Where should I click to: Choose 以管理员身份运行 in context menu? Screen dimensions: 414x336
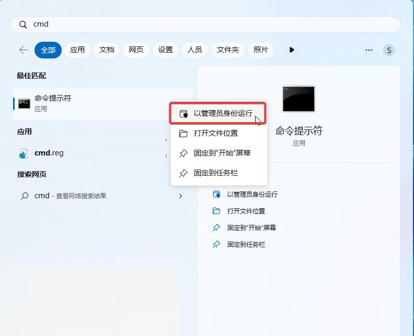pyautogui.click(x=218, y=113)
